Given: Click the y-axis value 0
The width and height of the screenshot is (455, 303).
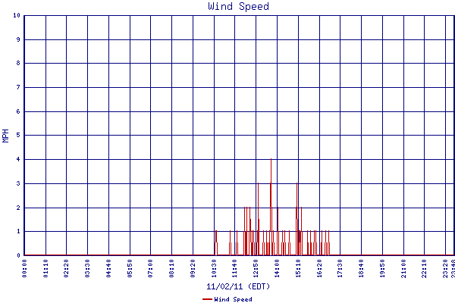Looking at the screenshot, I should pyautogui.click(x=18, y=255).
